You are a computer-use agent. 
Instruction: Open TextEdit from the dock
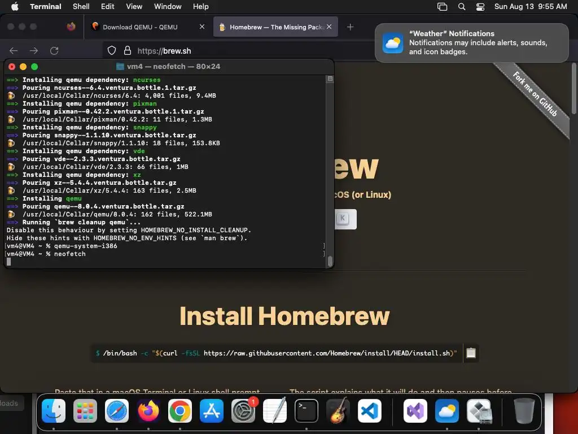coord(275,411)
